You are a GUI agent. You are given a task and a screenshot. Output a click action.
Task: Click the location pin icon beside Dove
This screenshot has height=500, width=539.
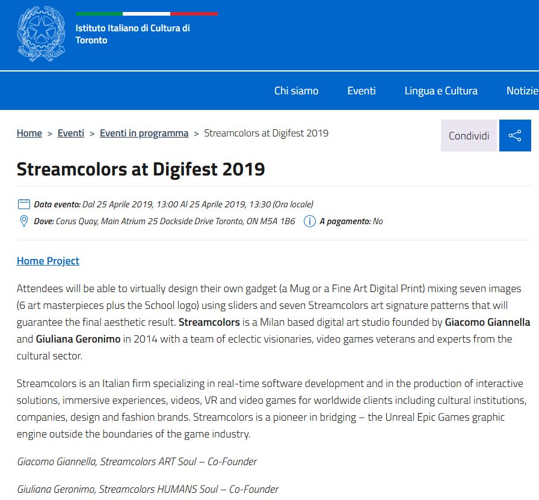(x=23, y=221)
